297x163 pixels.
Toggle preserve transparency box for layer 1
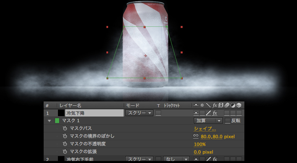click(158, 113)
